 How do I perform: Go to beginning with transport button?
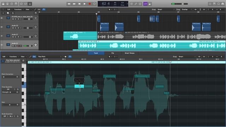[79, 4]
